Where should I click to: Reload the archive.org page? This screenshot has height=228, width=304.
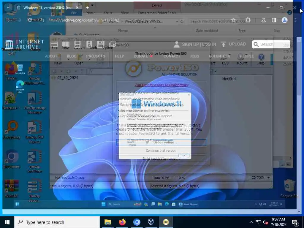coord(30,20)
